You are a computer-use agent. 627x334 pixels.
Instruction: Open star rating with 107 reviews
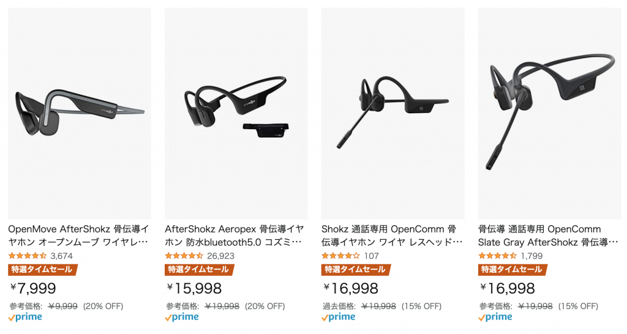(340, 256)
